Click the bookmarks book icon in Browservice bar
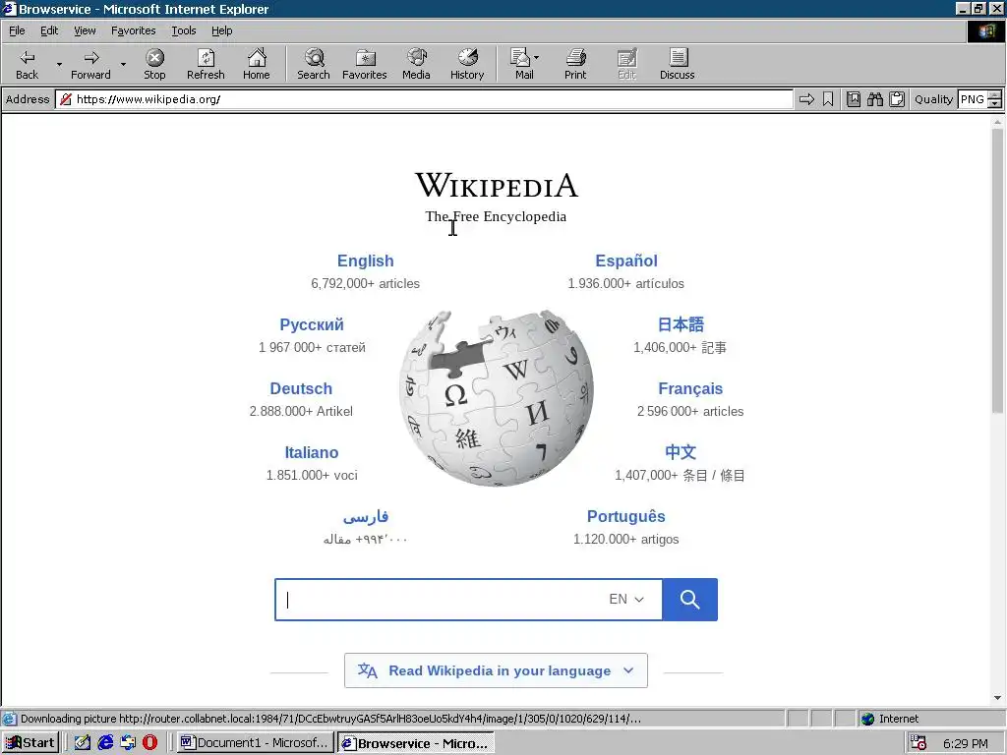This screenshot has height=755, width=1007. (x=854, y=99)
